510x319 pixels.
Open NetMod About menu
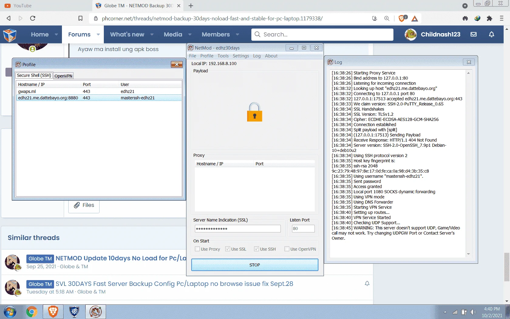coord(271,56)
